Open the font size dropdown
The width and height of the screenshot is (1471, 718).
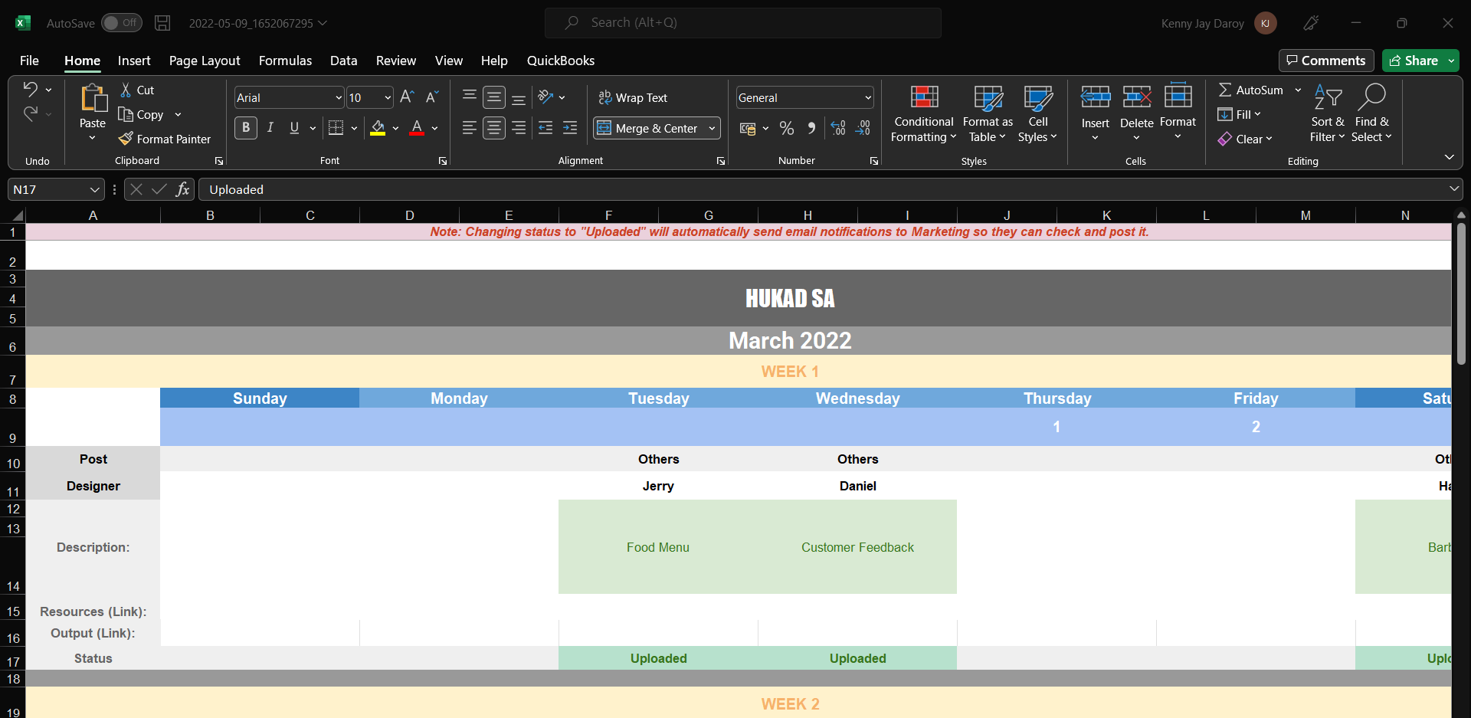point(387,97)
